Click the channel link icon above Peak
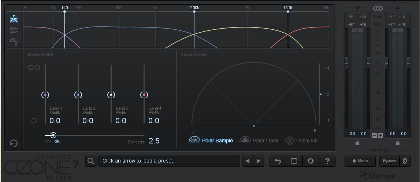This screenshot has height=182, width=420. (x=378, y=8)
